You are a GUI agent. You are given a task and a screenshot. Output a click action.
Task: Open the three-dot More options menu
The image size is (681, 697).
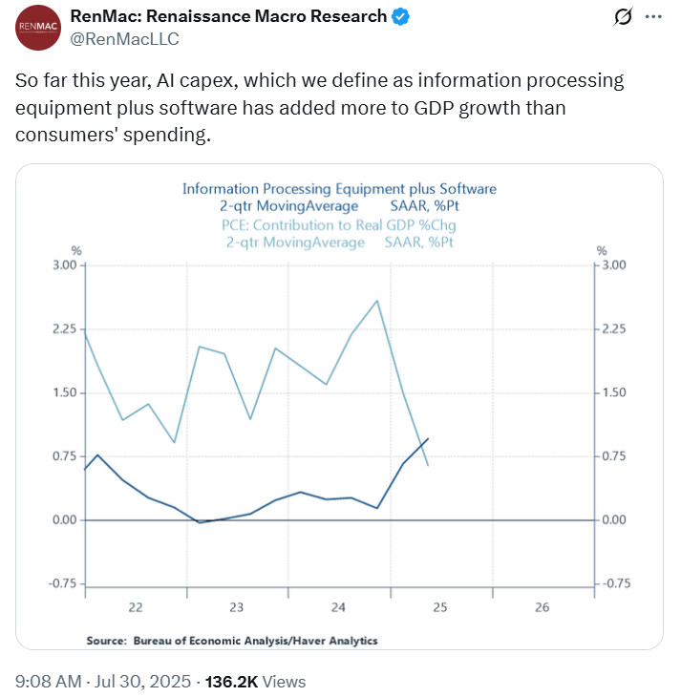653,18
